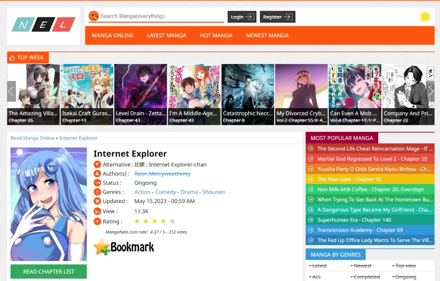Click the Alternative name icon
This screenshot has width=440, height=281.
coord(97,164)
